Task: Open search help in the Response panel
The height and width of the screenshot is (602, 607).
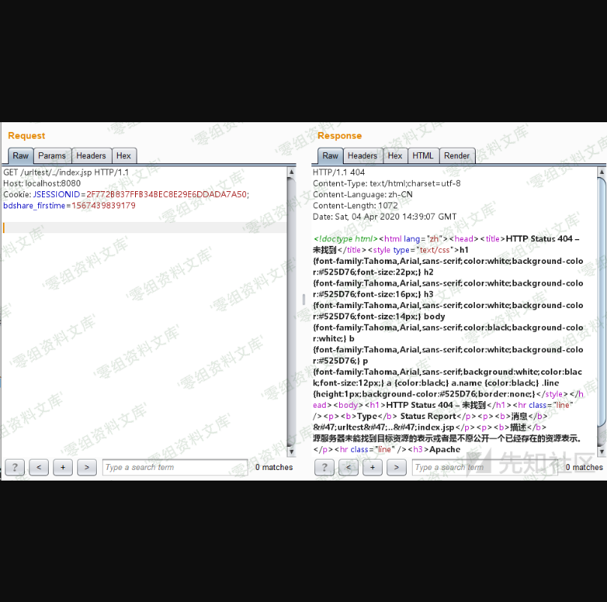Action: coord(324,468)
